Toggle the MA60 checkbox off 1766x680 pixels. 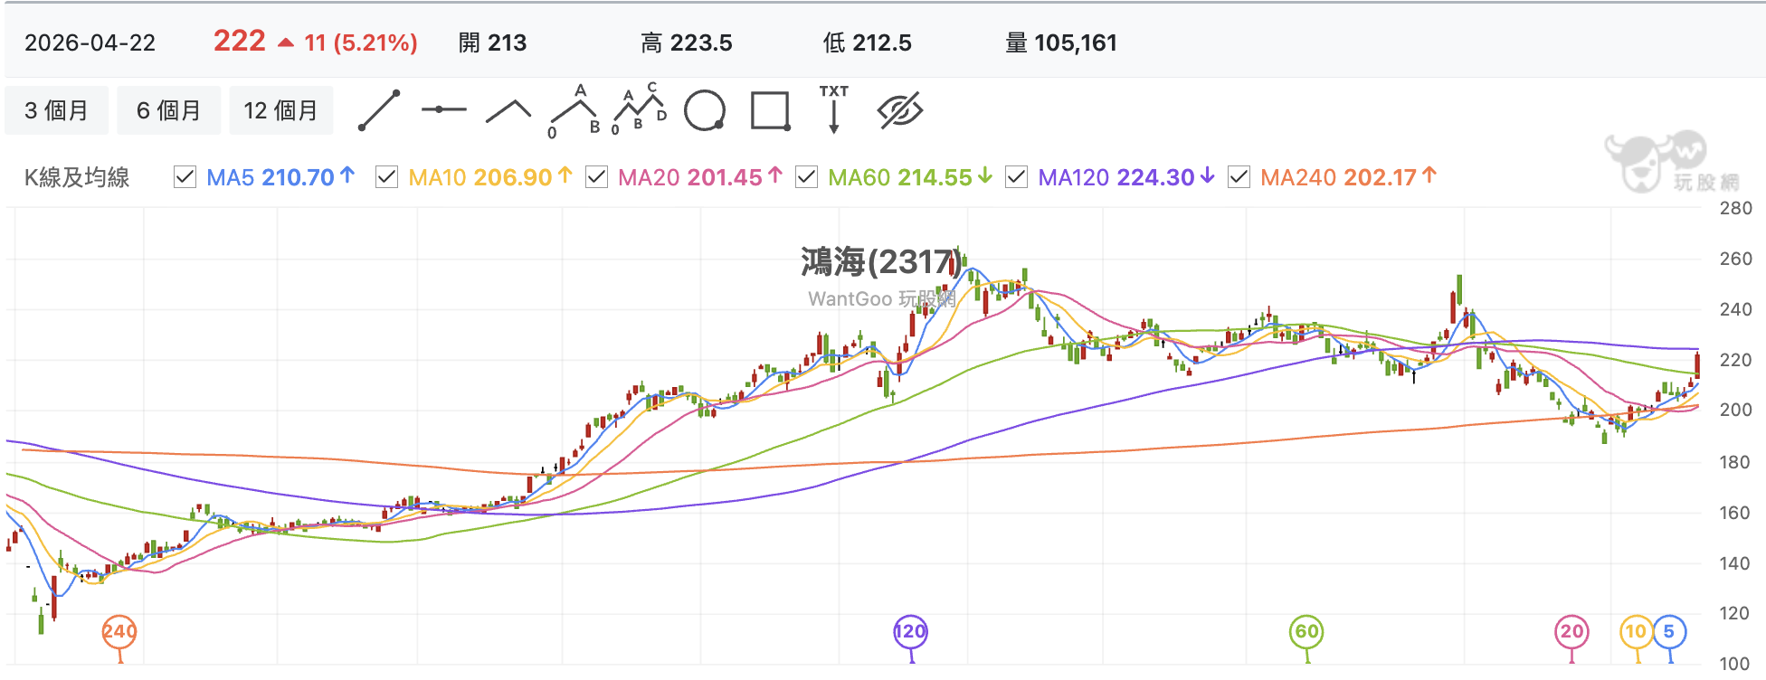(x=806, y=177)
